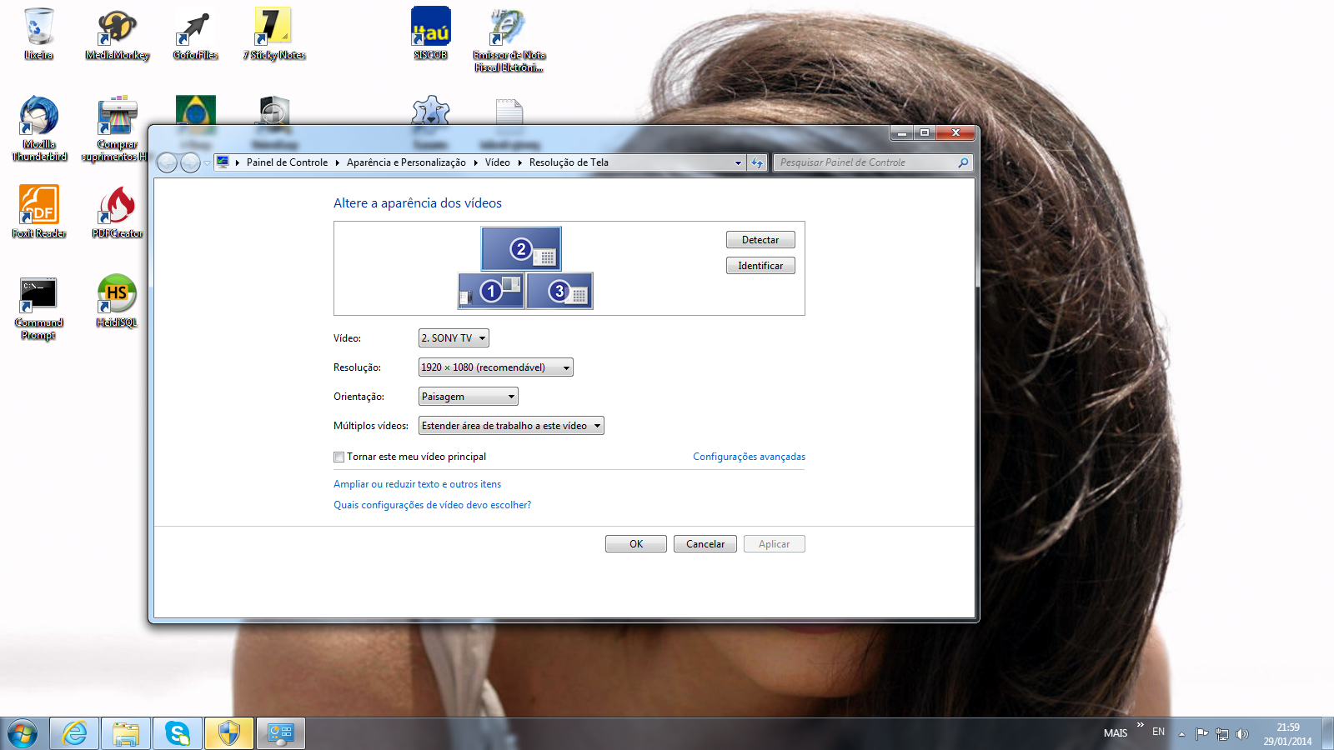Click the forward navigation arrow button

pyautogui.click(x=190, y=162)
